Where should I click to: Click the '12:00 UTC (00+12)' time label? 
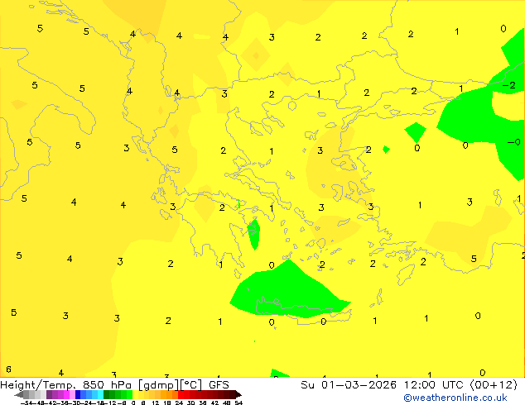(x=460, y=385)
